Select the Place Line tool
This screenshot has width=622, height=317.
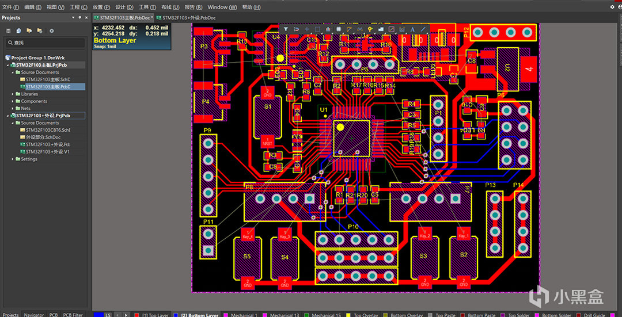point(423,29)
